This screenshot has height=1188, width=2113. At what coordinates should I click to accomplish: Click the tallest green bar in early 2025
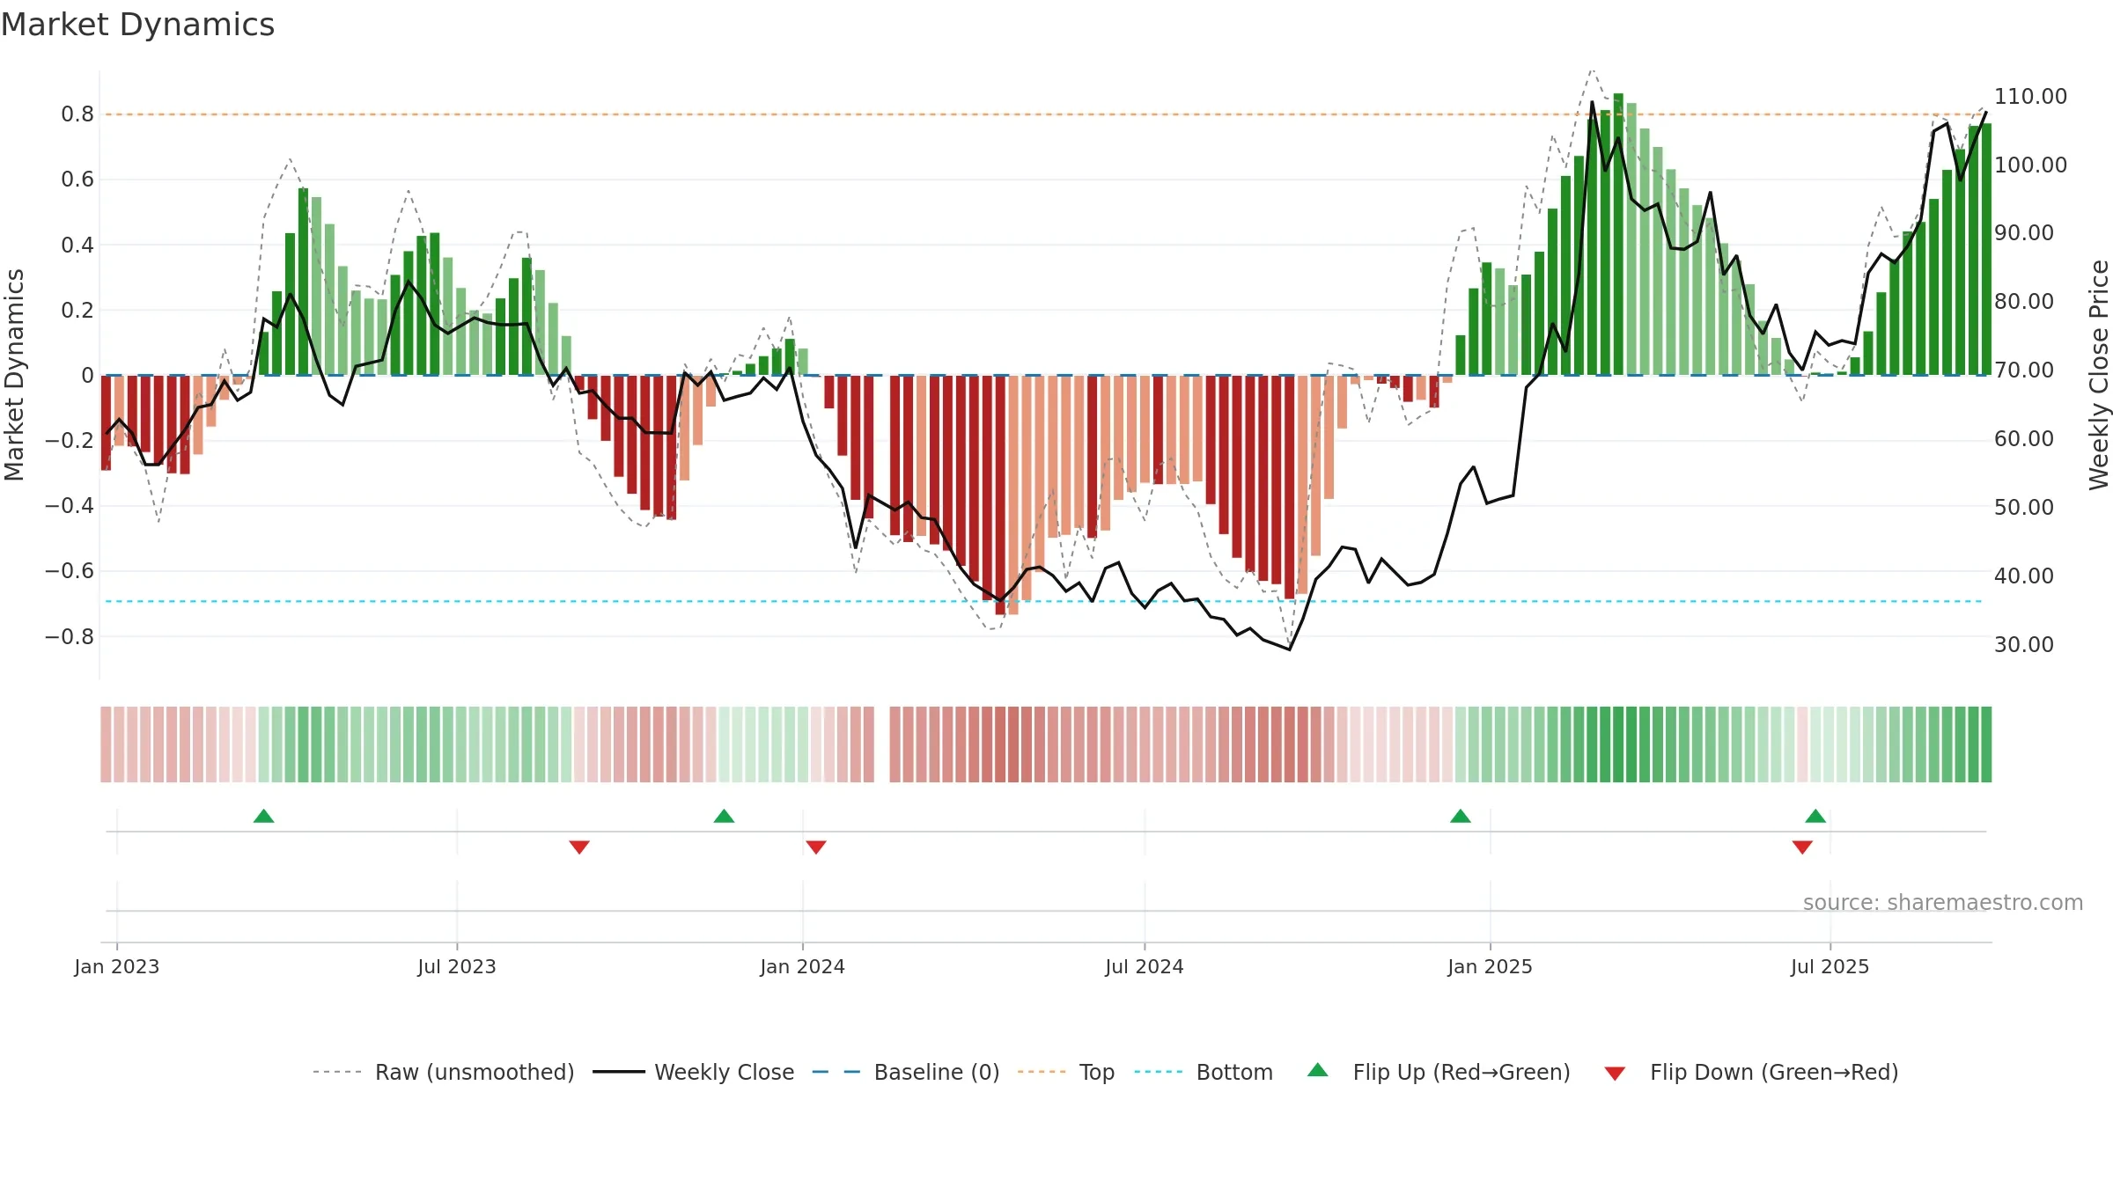(1618, 234)
